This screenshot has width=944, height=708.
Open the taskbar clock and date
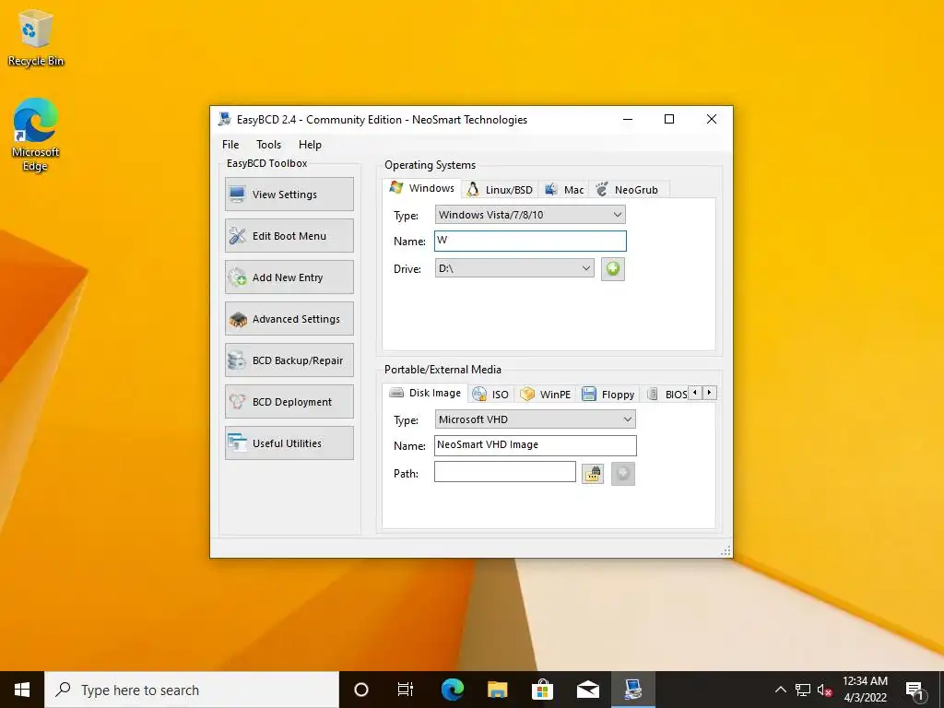(865, 690)
